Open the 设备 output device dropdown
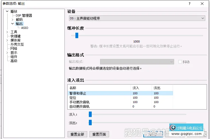This screenshot has height=139, width=210. tap(137, 18)
